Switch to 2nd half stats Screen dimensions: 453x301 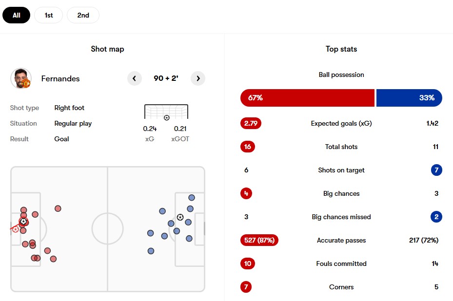(83, 15)
